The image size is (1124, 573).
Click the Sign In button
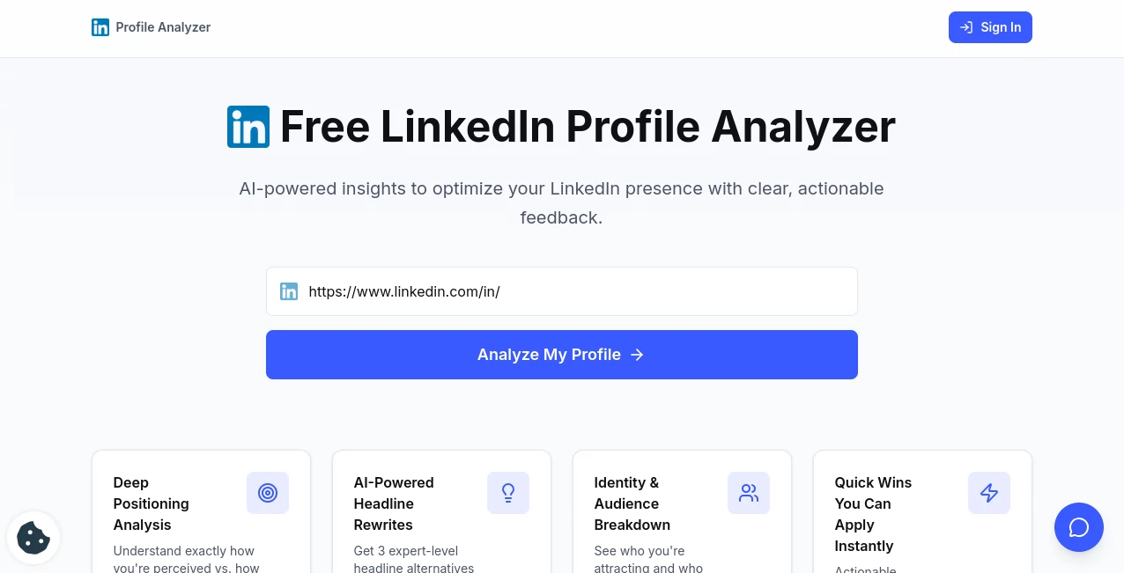(990, 27)
